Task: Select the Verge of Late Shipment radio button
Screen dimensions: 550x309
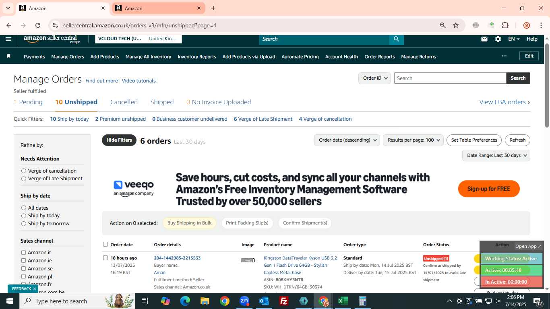Action: [x=24, y=179]
